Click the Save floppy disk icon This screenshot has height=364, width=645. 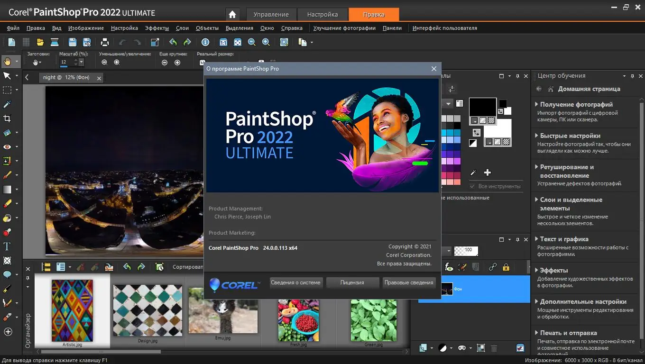[x=73, y=42]
